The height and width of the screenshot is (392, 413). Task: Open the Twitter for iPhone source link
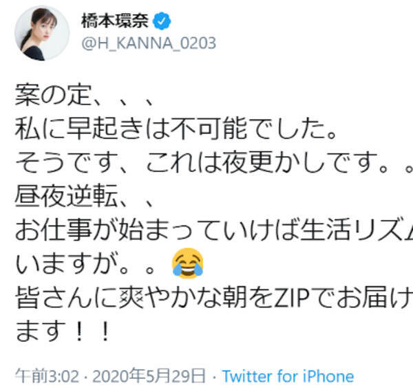pyautogui.click(x=288, y=376)
